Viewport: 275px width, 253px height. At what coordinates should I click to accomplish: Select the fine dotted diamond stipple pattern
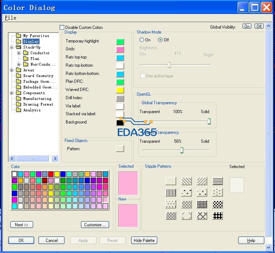coord(171,216)
